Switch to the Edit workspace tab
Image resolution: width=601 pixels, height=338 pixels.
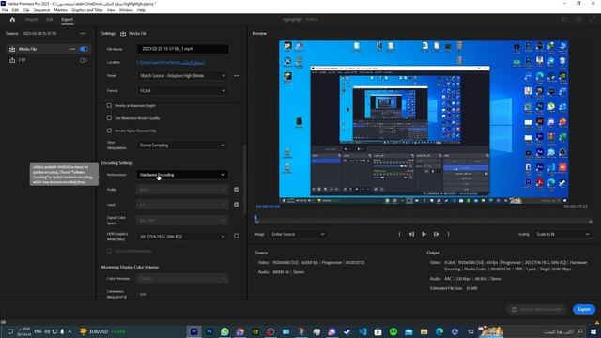[50, 19]
